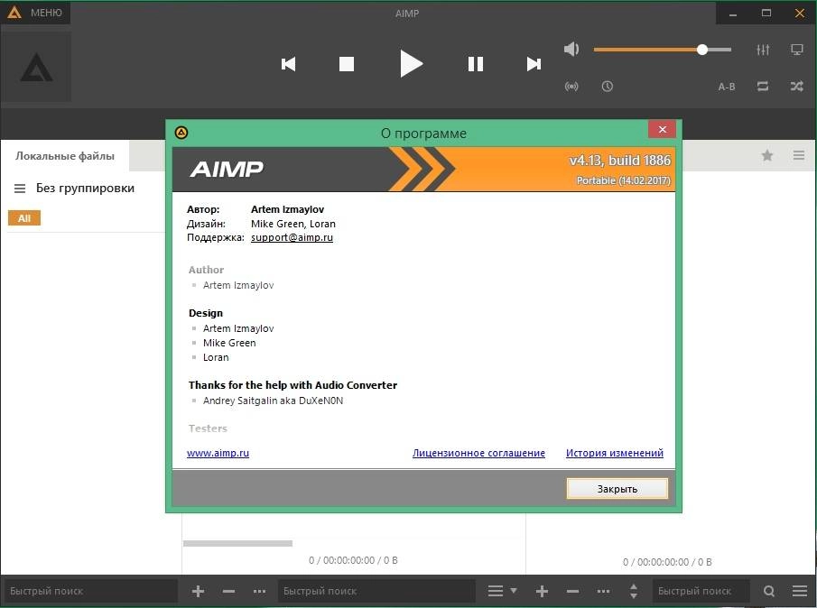Click 'Mike Green' under Design
The height and width of the screenshot is (608, 817).
[x=229, y=343]
